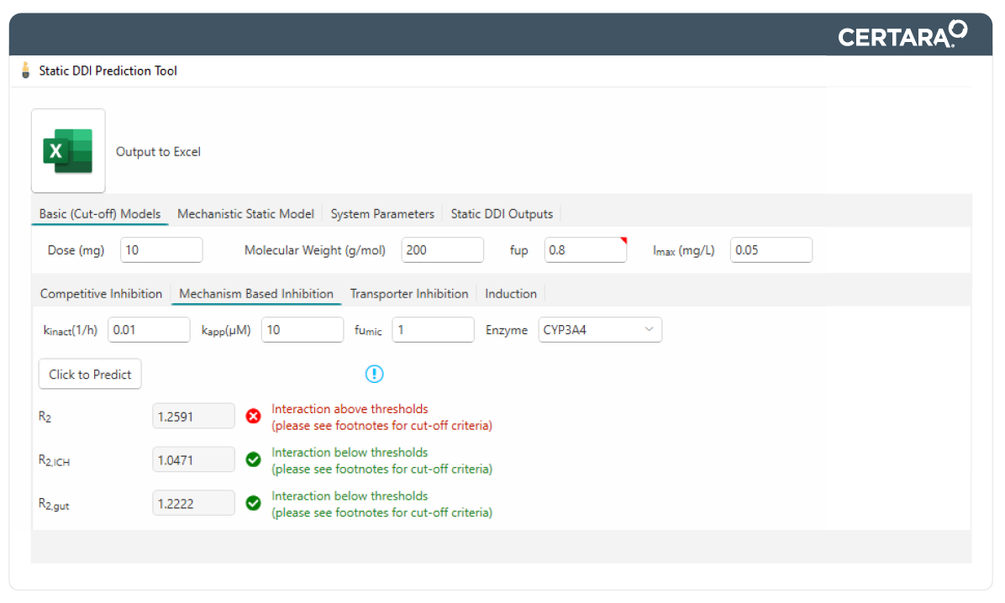Click the kinact (1/h) input field
The height and width of the screenshot is (603, 1005).
click(149, 330)
